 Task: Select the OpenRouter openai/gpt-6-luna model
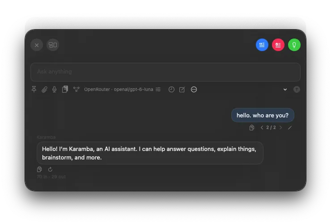click(119, 90)
